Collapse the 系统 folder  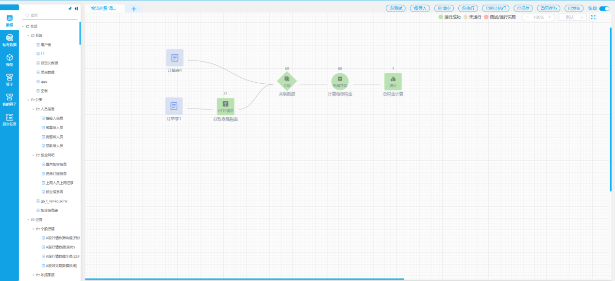pos(28,35)
